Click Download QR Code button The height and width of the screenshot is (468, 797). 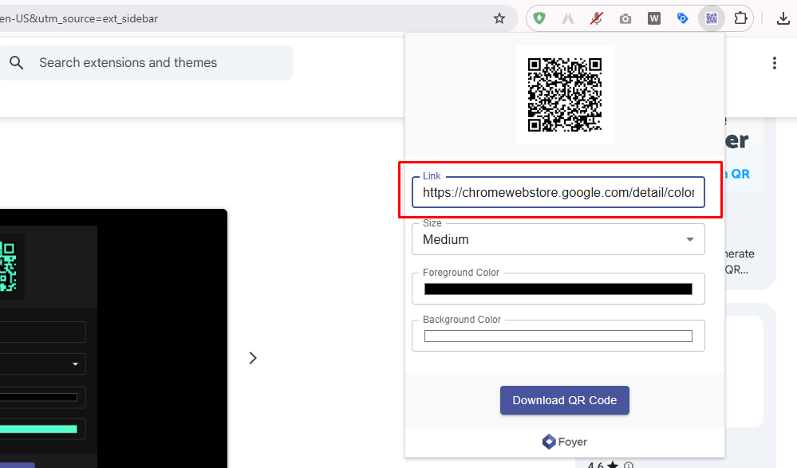(x=565, y=400)
